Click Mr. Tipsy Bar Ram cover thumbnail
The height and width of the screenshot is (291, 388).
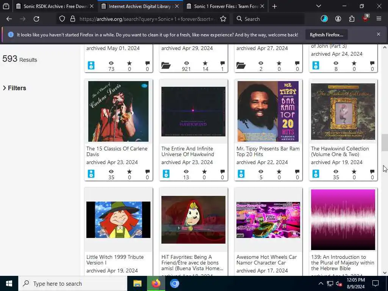click(x=268, y=111)
